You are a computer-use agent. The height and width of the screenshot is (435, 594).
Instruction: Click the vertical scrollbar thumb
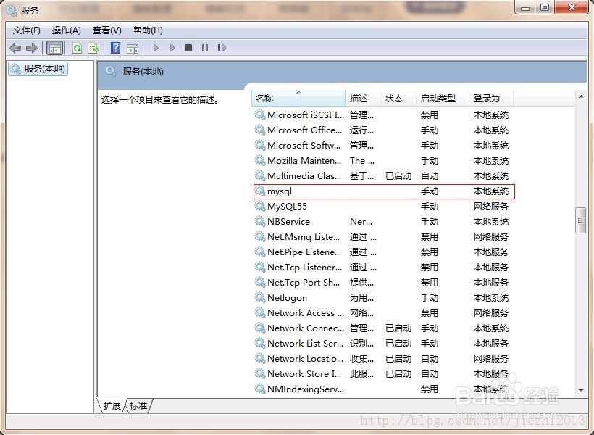click(x=580, y=220)
